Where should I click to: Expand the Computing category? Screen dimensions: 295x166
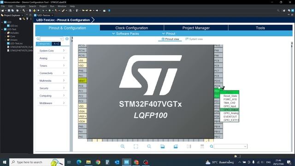[x=52, y=95]
